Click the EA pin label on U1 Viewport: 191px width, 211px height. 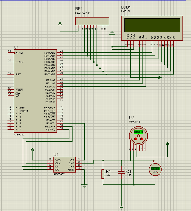[x=17, y=96]
